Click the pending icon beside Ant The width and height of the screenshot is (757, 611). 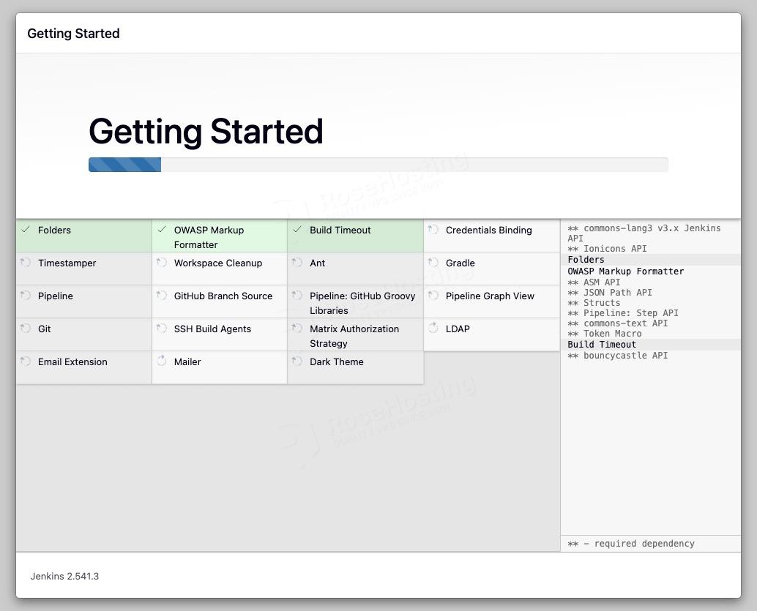[297, 263]
